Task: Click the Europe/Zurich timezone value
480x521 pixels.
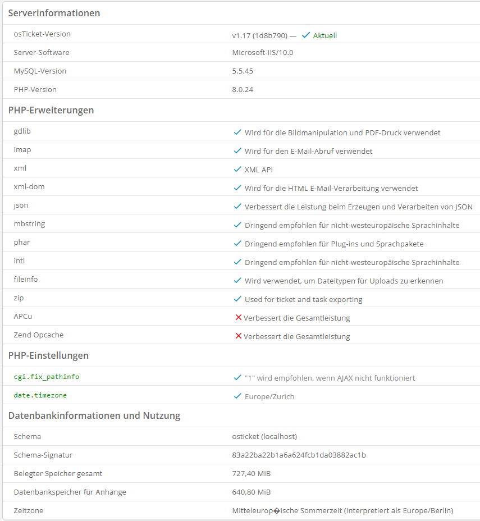Action: (x=269, y=396)
